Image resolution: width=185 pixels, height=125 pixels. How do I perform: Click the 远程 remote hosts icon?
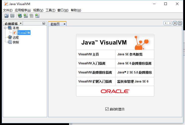10,37
